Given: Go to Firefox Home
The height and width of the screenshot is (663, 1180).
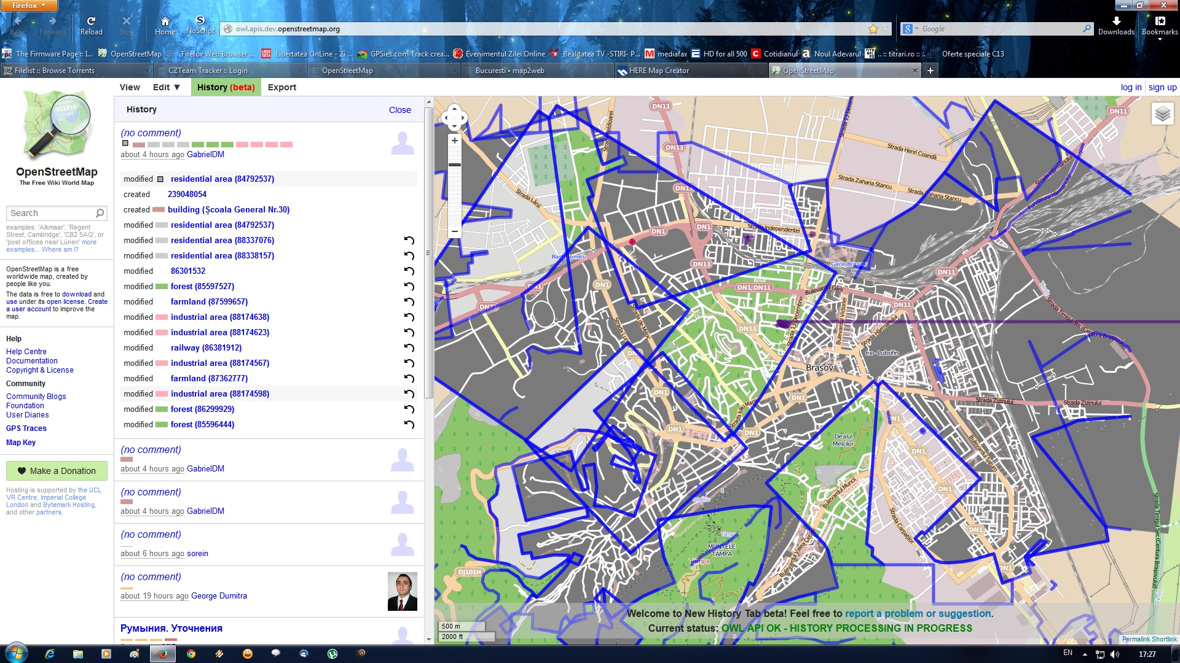Looking at the screenshot, I should [x=165, y=25].
